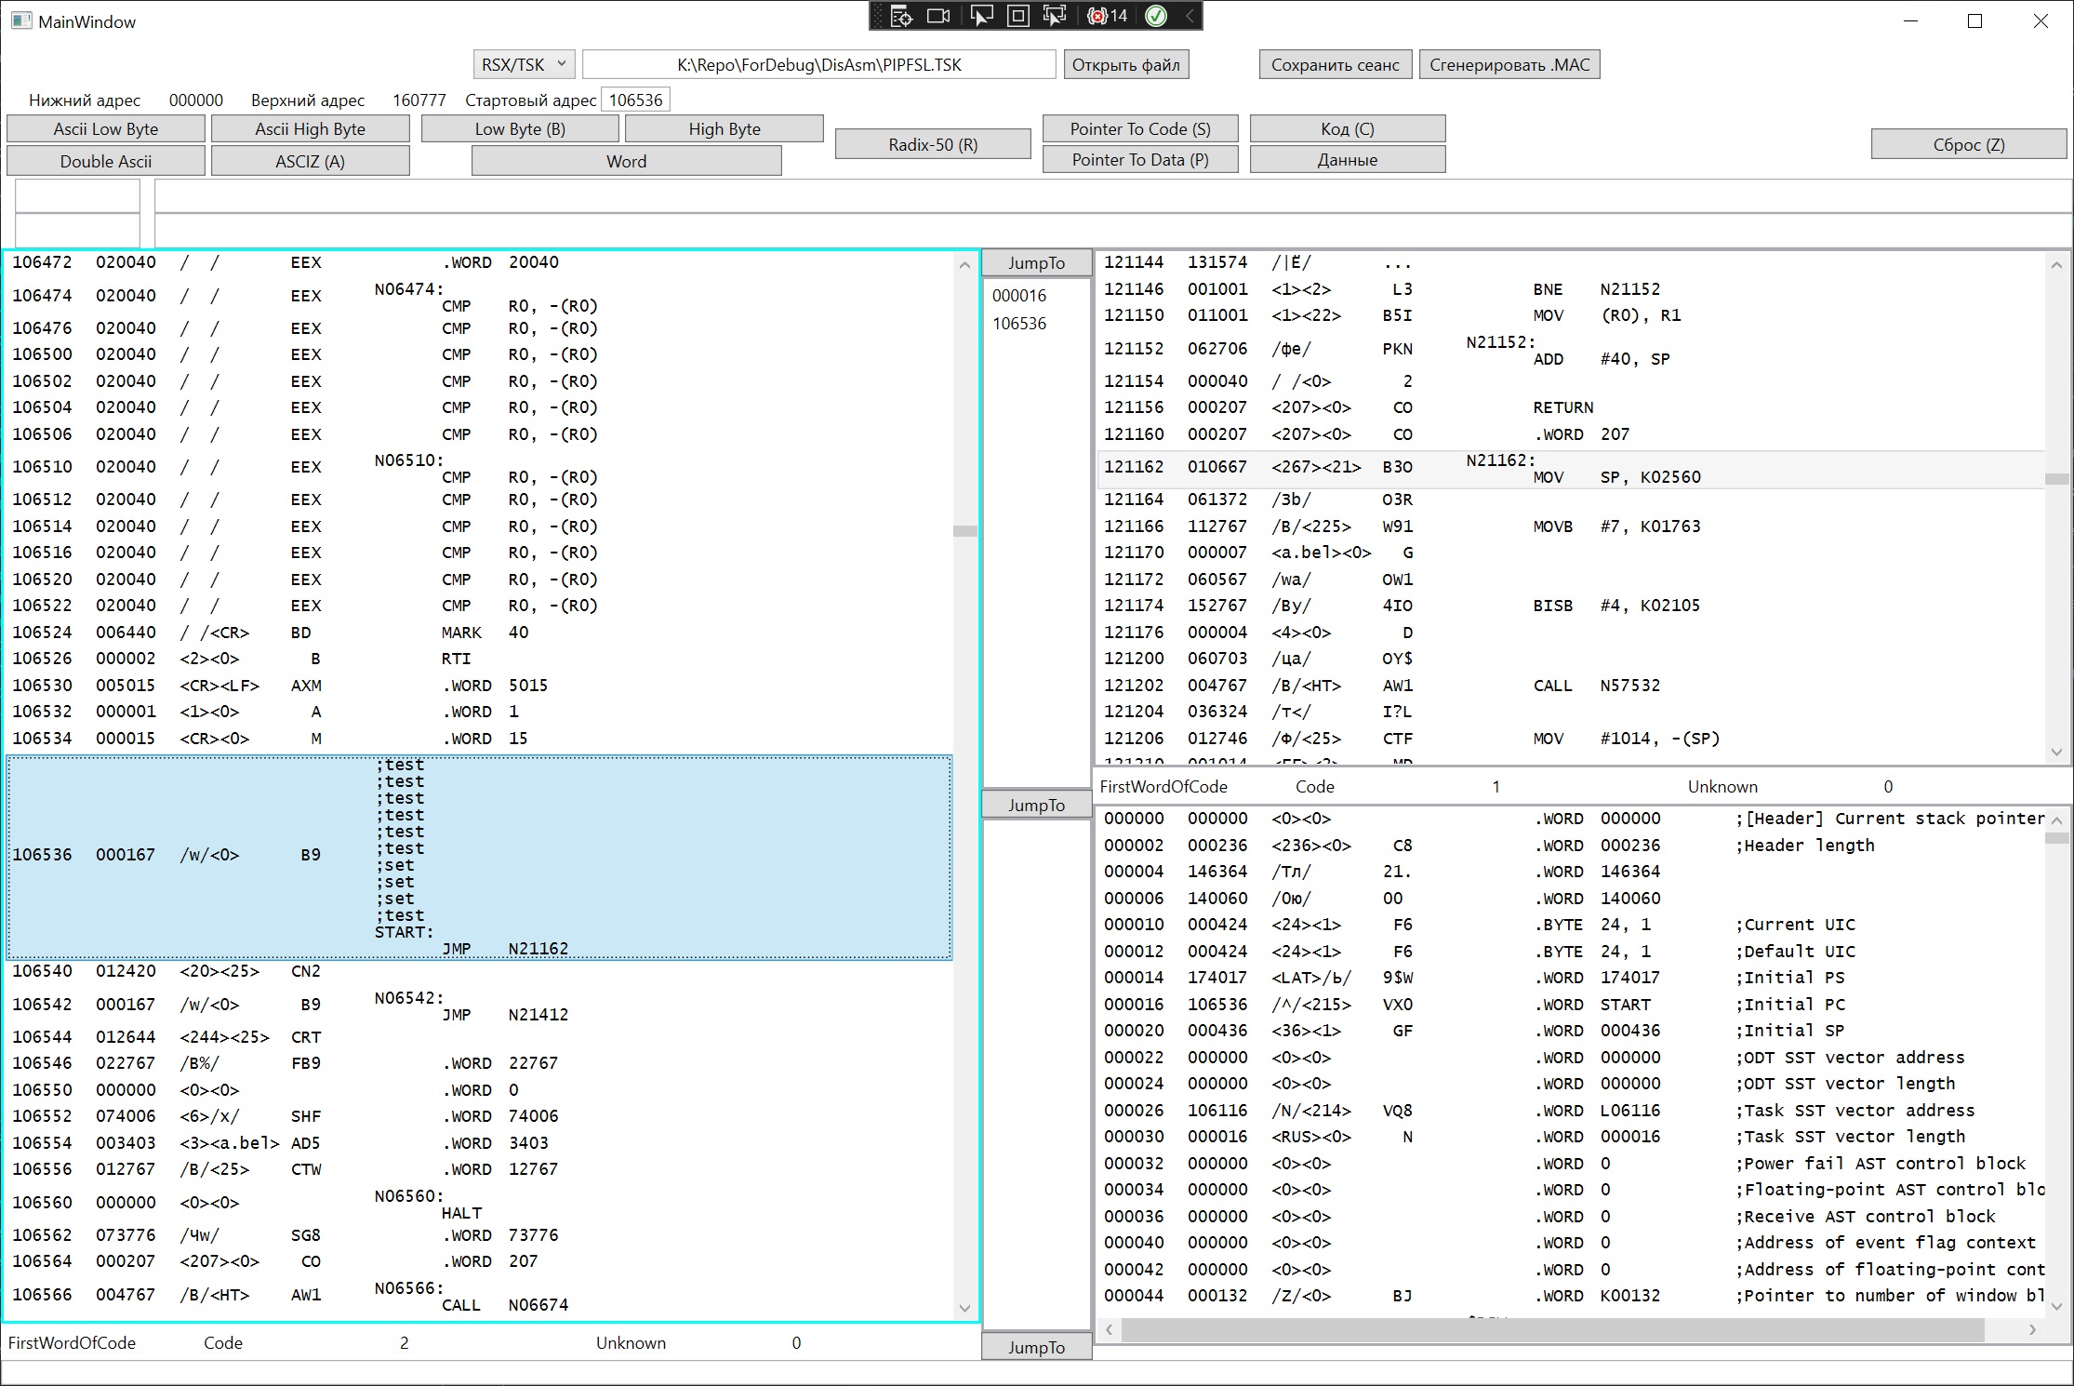Click the Стартовый адрес input field

point(636,100)
